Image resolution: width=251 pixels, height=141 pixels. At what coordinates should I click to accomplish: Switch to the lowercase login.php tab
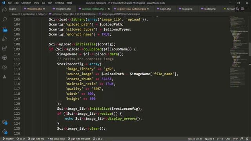coord(187,9)
